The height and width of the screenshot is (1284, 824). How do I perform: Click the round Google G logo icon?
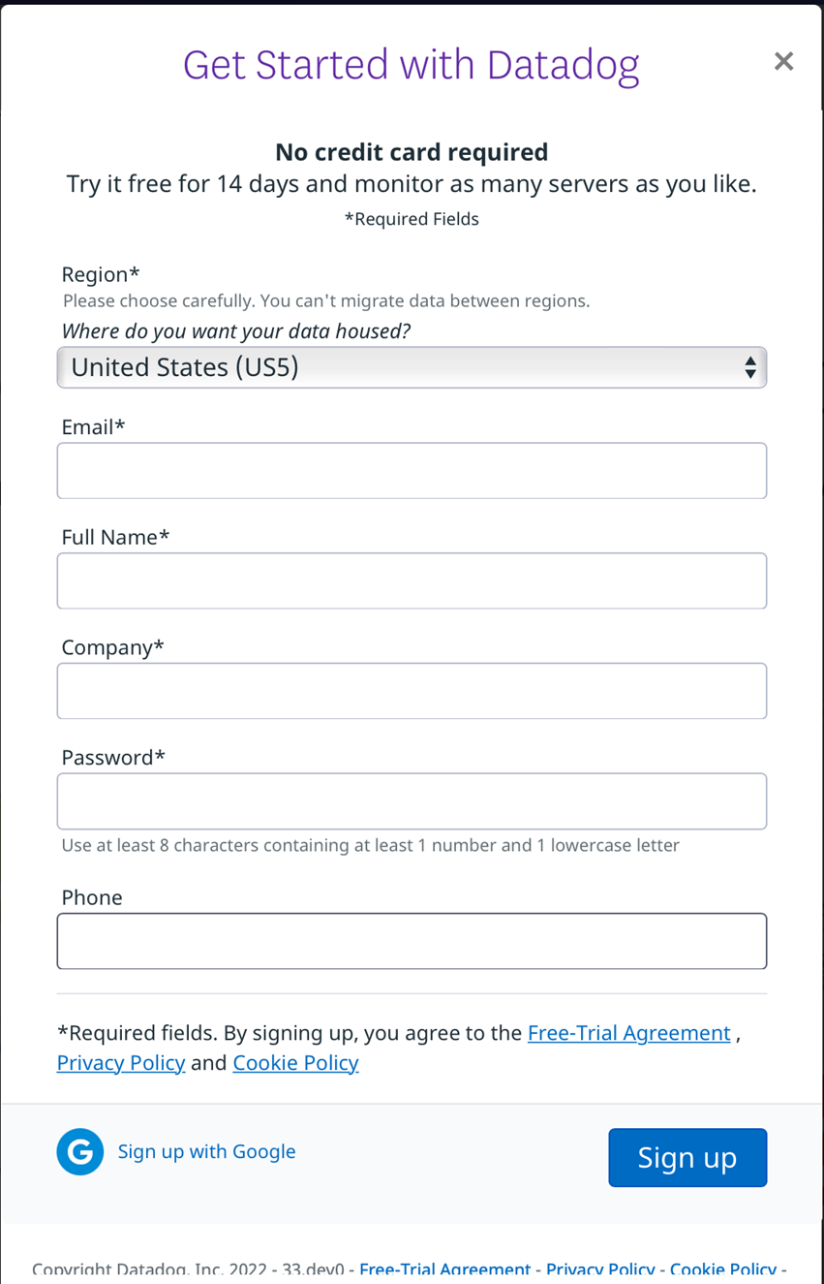coord(80,1151)
